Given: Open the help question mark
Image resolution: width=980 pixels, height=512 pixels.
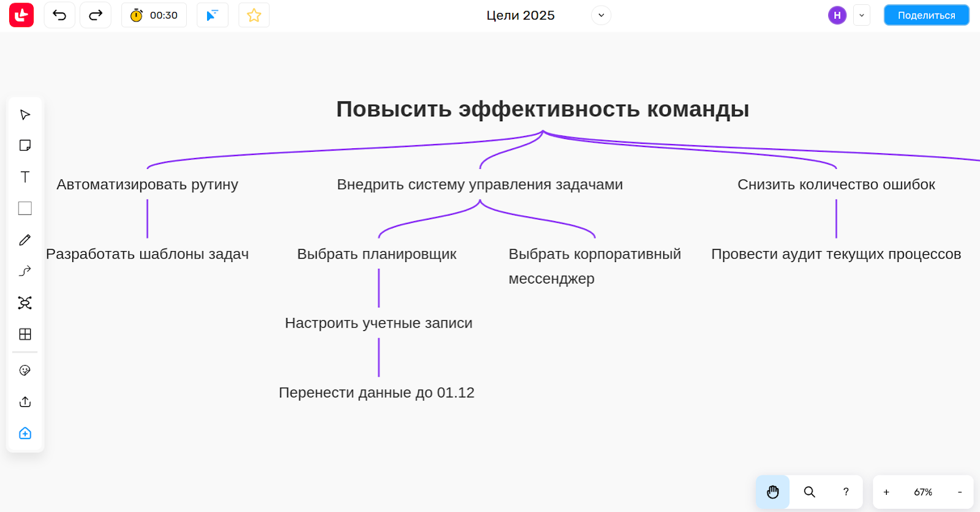Looking at the screenshot, I should 846,492.
